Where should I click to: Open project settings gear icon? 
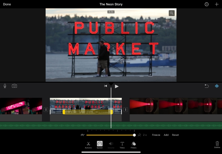click(206, 4)
